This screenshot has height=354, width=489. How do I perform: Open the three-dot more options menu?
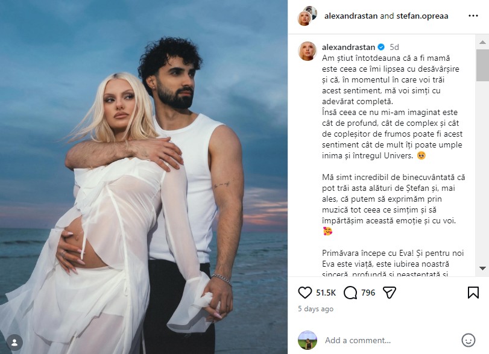click(473, 16)
